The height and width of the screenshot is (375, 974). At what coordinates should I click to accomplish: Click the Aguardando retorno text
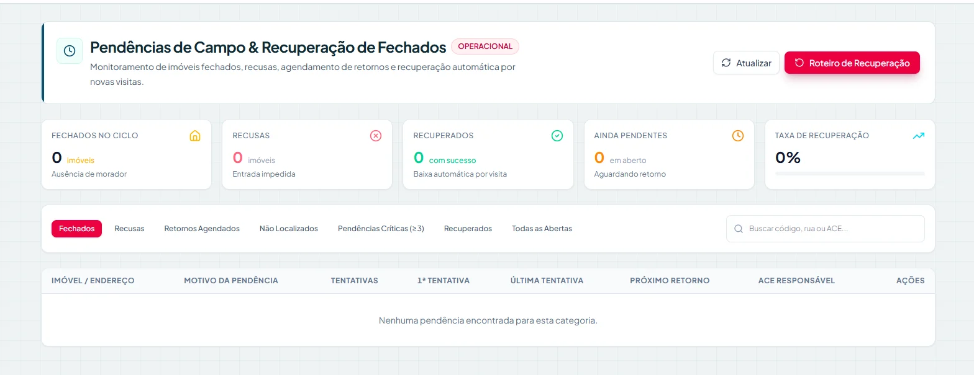click(630, 174)
